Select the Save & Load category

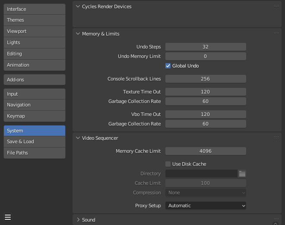35,141
